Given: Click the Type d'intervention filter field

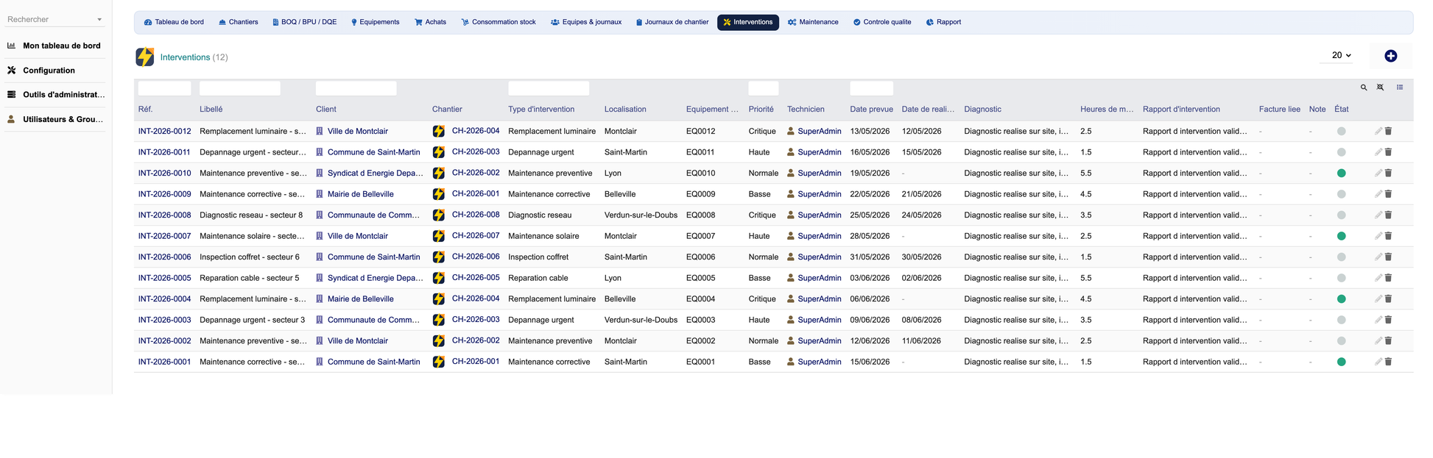Looking at the screenshot, I should point(549,88).
